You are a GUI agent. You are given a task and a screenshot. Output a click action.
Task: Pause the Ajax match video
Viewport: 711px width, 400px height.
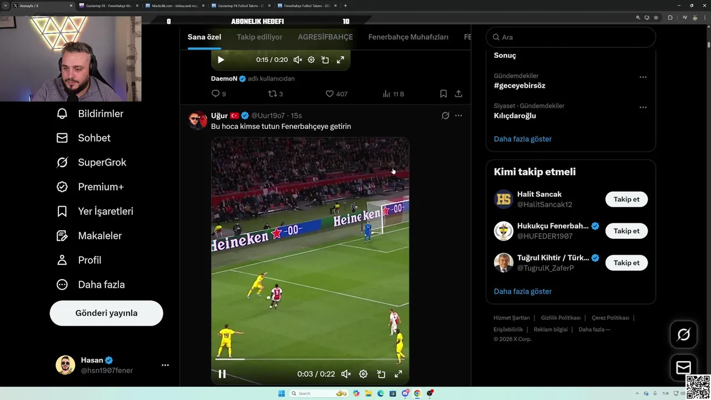[x=222, y=374]
